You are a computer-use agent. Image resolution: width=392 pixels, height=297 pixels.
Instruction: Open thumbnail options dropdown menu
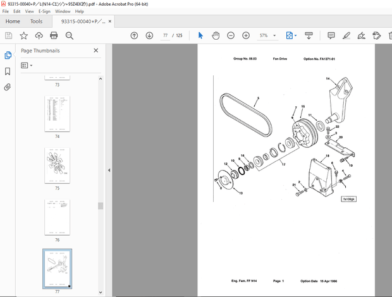coord(27,66)
